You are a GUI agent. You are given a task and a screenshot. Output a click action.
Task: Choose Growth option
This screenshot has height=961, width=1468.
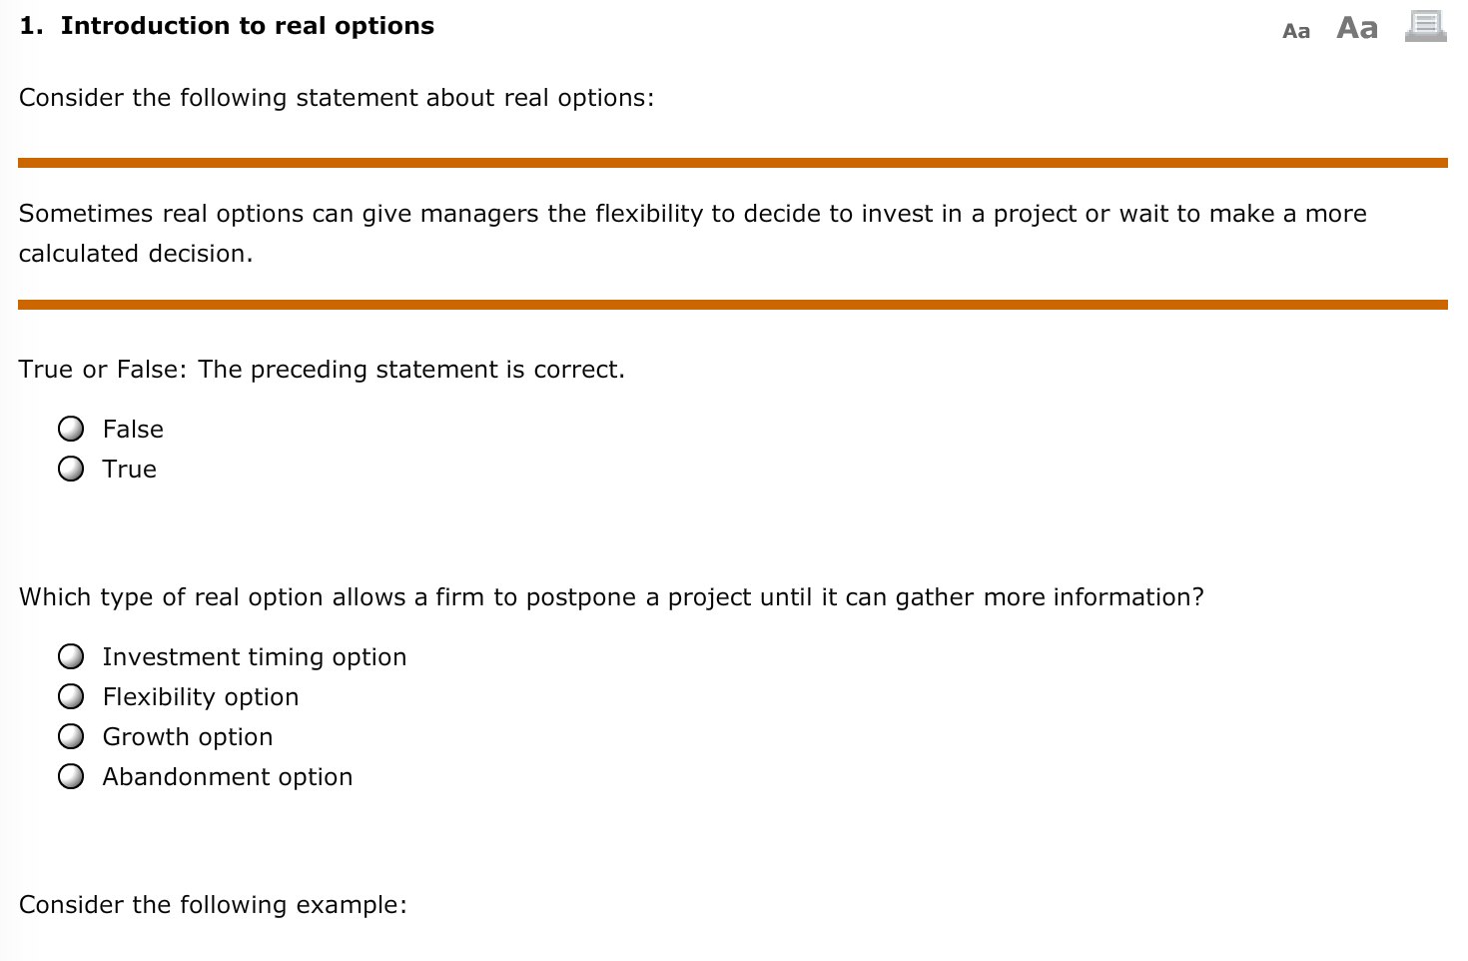(71, 736)
